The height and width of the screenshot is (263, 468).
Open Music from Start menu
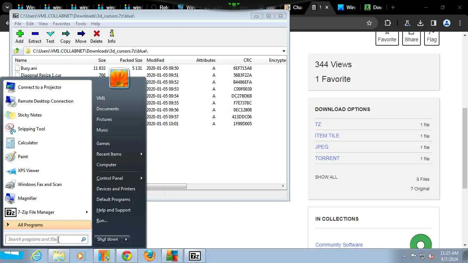pyautogui.click(x=102, y=130)
